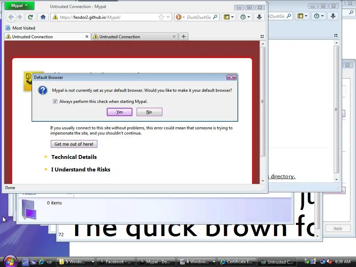The width and height of the screenshot is (356, 267).
Task: Click Yes to set Mypal as default
Action: [120, 112]
